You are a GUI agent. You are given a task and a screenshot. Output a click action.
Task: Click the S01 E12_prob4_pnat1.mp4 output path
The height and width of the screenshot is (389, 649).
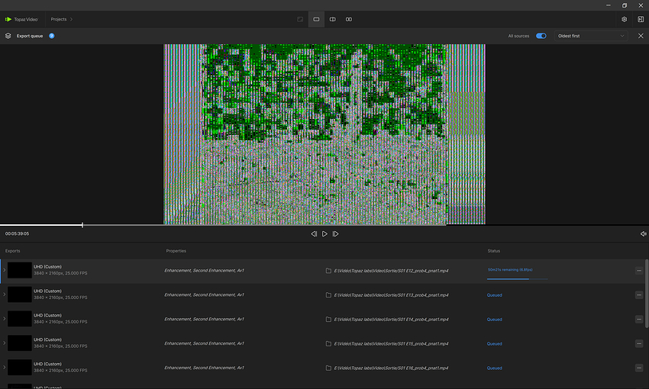(391, 271)
